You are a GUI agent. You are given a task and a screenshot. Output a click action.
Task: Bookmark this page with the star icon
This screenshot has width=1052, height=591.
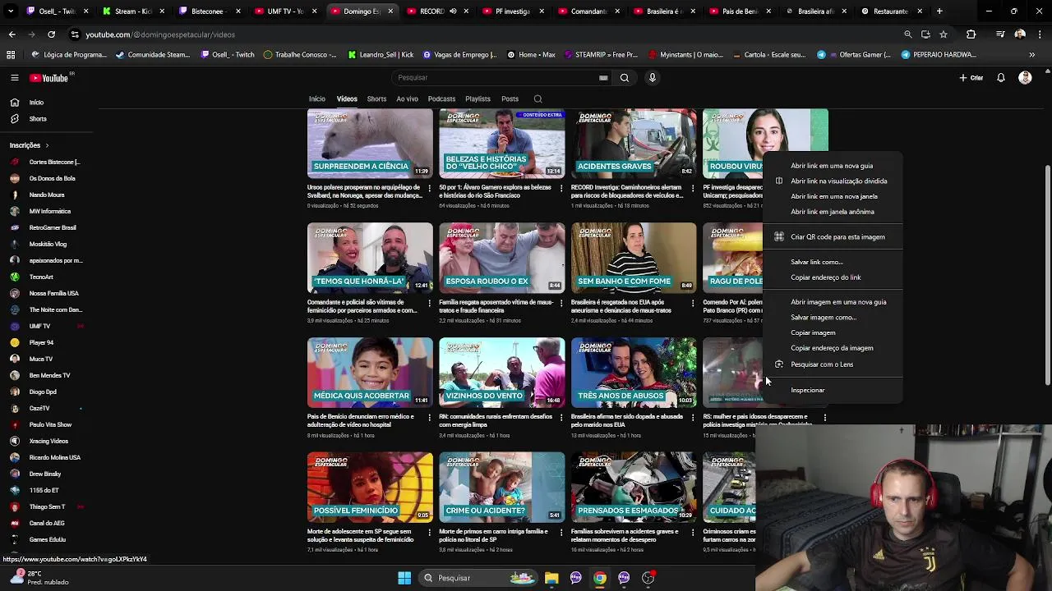point(944,34)
